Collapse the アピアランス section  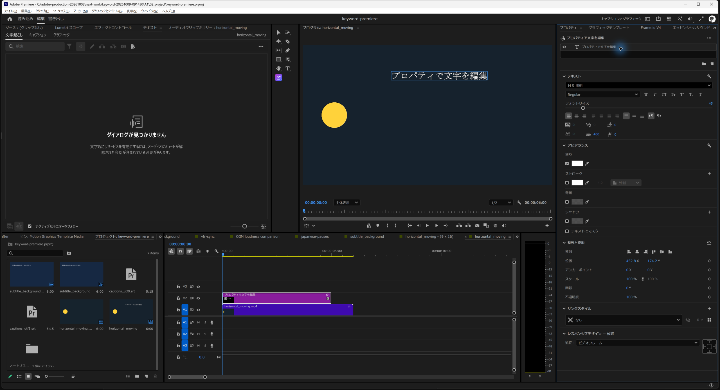point(564,145)
